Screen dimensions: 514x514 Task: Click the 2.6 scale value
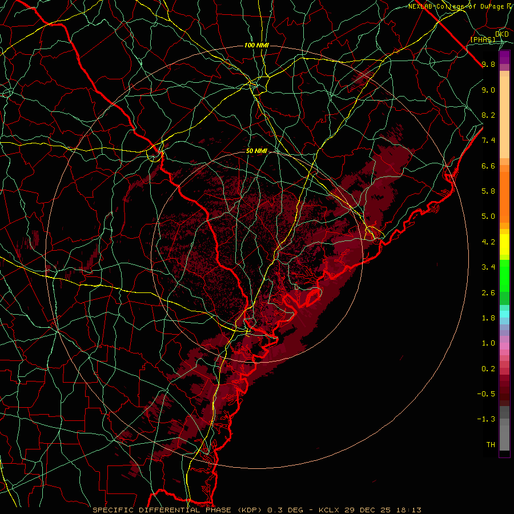coord(488,293)
